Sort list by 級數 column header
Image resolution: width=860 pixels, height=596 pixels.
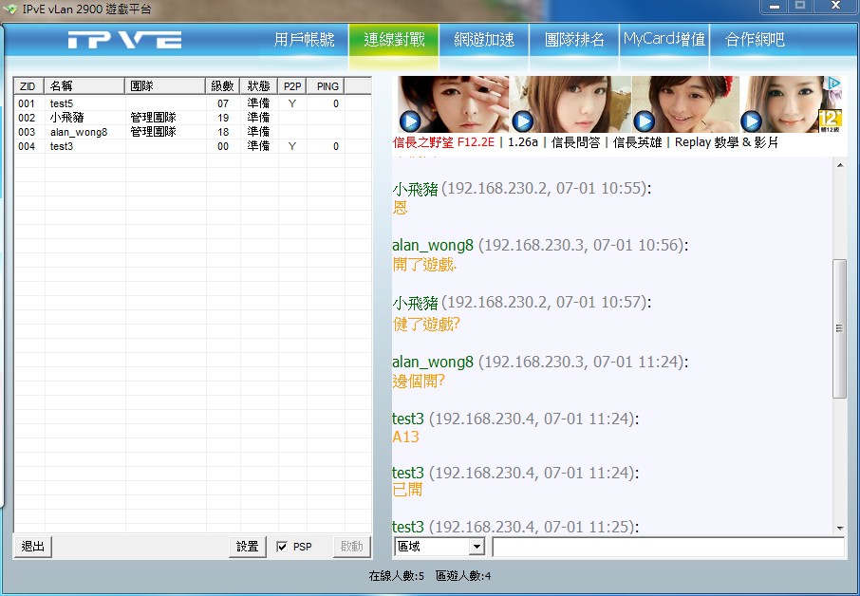[x=223, y=86]
